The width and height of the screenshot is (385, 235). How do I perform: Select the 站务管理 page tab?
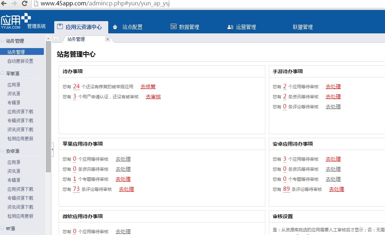pos(76,39)
